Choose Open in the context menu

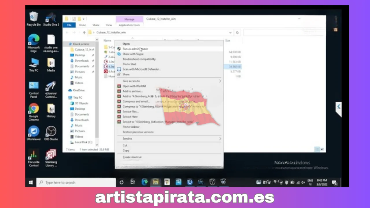[169, 44]
